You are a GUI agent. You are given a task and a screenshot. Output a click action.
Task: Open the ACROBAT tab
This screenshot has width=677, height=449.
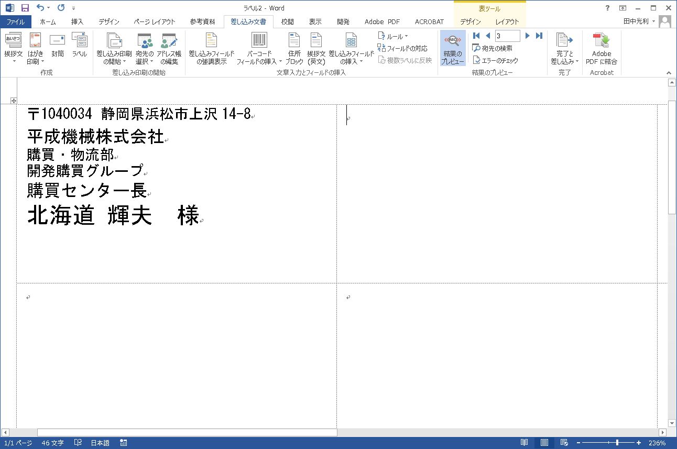[x=429, y=21]
